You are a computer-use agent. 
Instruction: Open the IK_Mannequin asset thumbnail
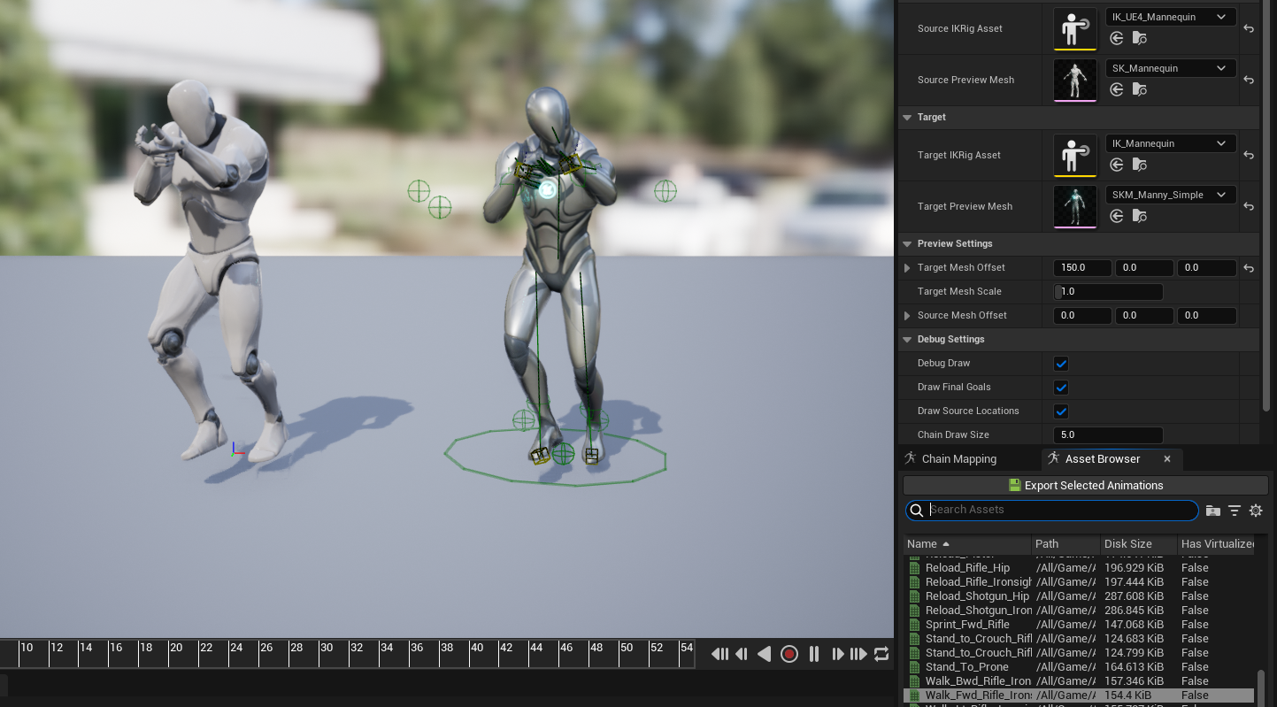pos(1074,155)
